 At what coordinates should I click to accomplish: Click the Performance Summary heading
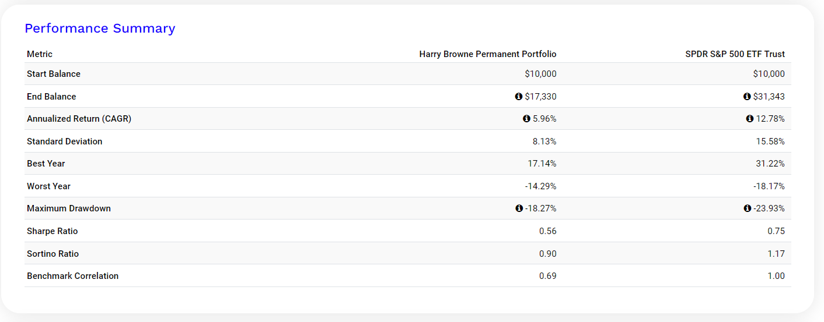tap(100, 29)
